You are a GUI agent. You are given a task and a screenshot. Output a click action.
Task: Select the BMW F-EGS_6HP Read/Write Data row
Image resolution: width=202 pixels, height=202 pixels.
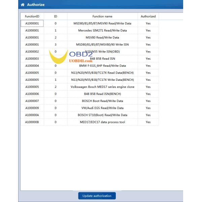click(102, 66)
